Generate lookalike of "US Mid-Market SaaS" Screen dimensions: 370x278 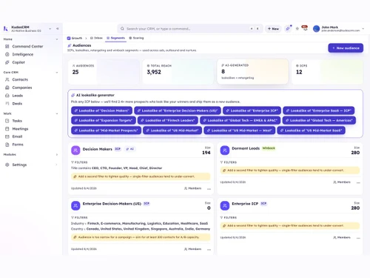pyautogui.click(x=312, y=130)
